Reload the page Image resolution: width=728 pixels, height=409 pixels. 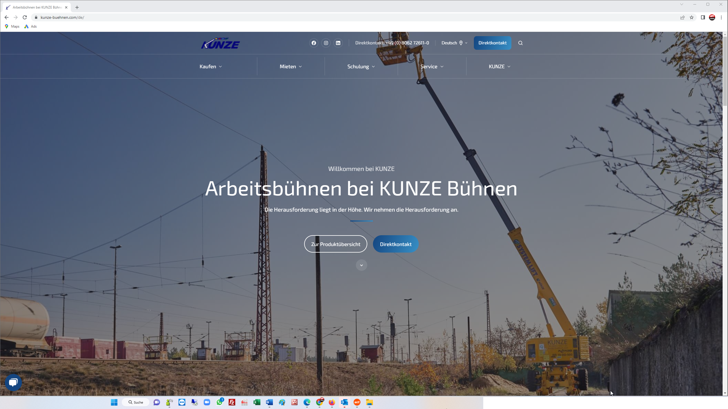[25, 17]
